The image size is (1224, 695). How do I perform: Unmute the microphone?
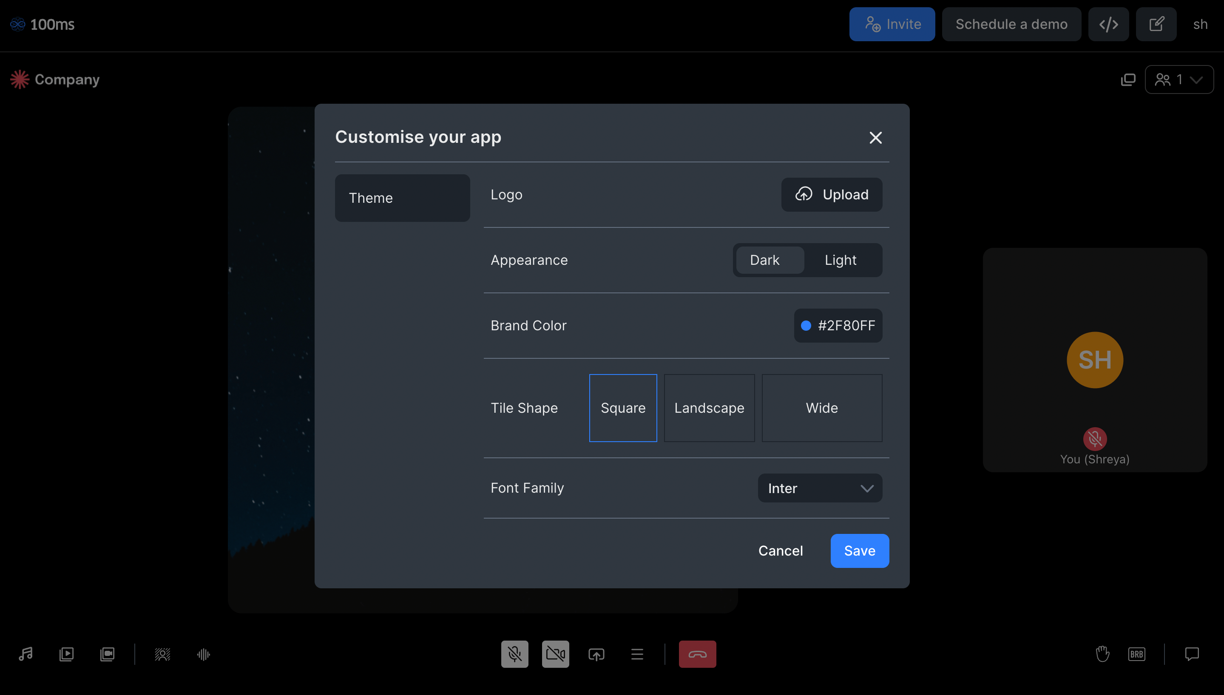pos(514,653)
